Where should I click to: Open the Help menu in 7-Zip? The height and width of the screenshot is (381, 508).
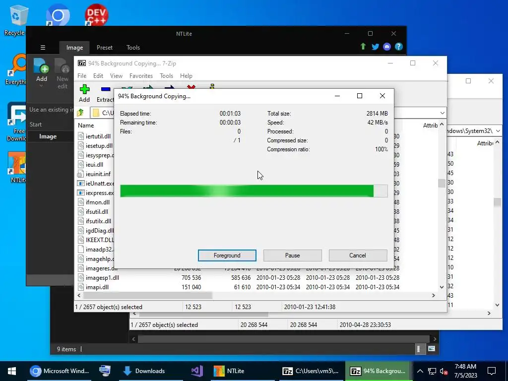pyautogui.click(x=186, y=76)
